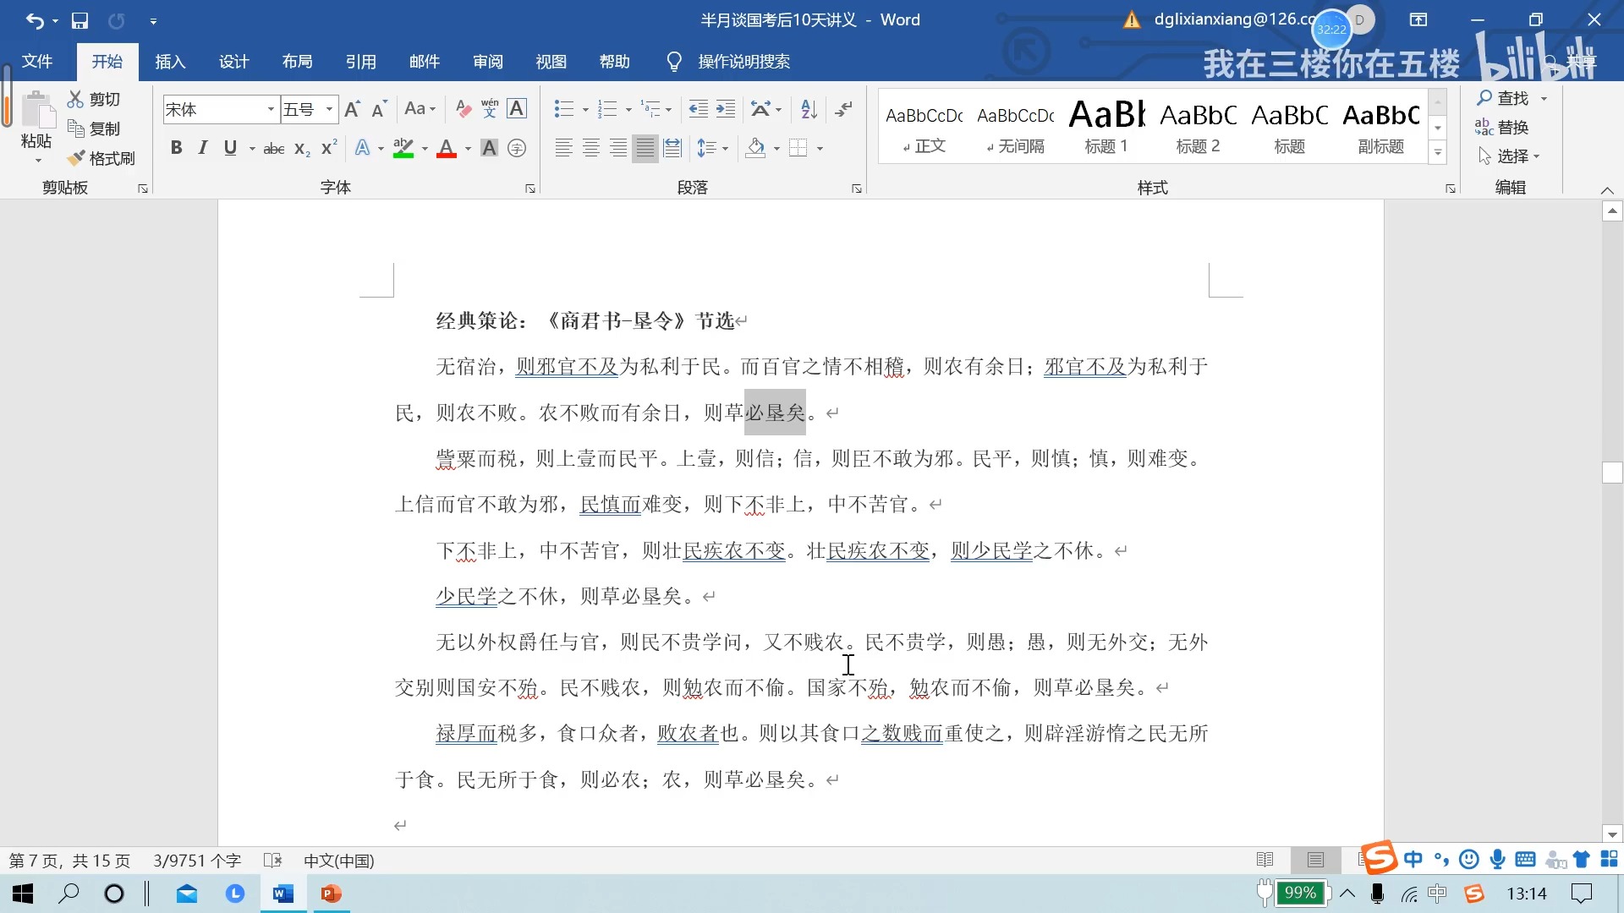
Task: Expand the numbering list dropdown arrow
Action: (628, 110)
